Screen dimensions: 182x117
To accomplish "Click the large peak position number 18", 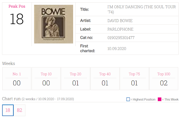I will click(17, 19).
